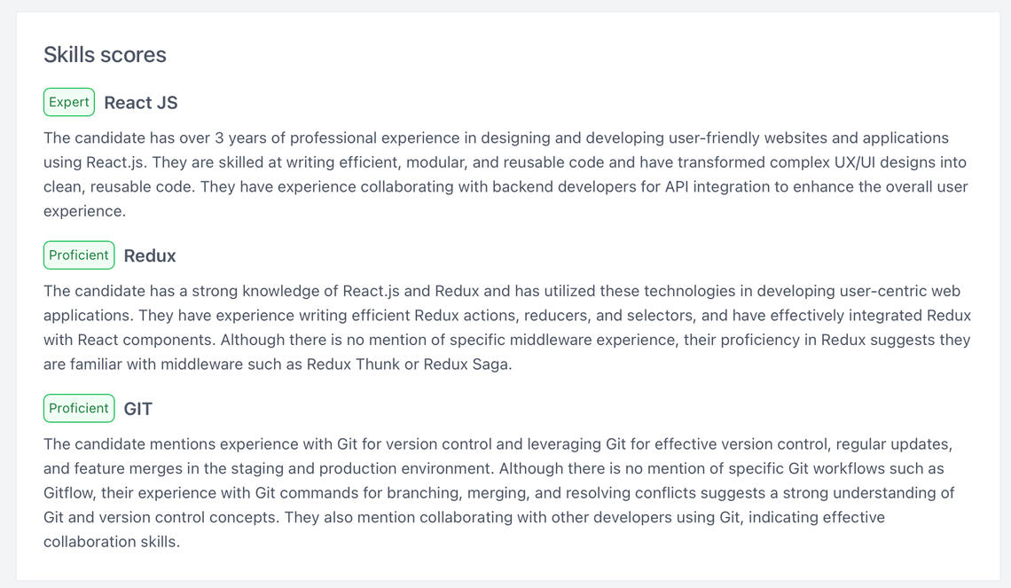This screenshot has height=588, width=1011.
Task: Click the Proficient badge next to Redux
Action: pyautogui.click(x=79, y=255)
